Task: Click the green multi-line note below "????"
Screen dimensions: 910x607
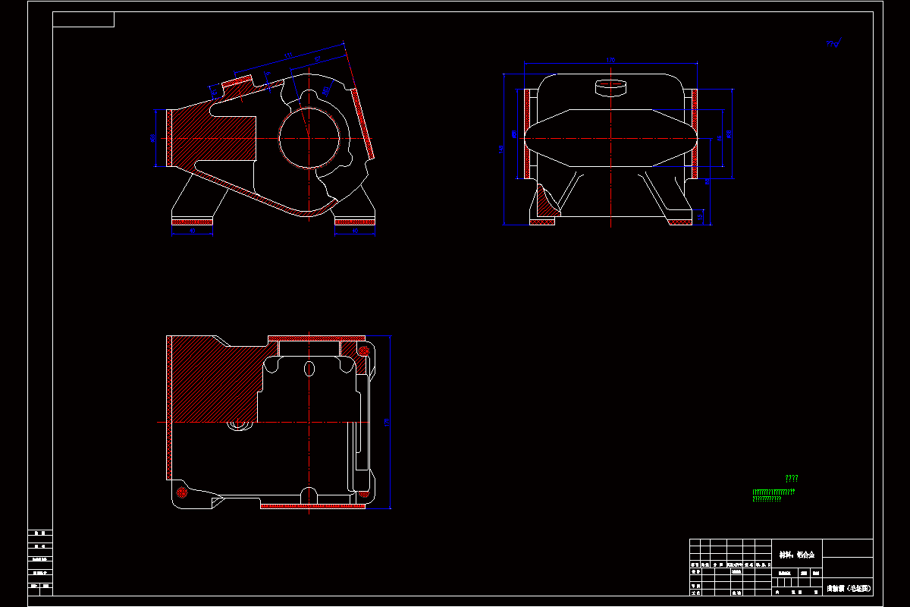Action: pos(773,495)
